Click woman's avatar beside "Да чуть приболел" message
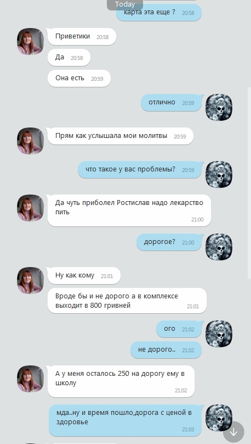The height and width of the screenshot is (444, 251). (31, 208)
